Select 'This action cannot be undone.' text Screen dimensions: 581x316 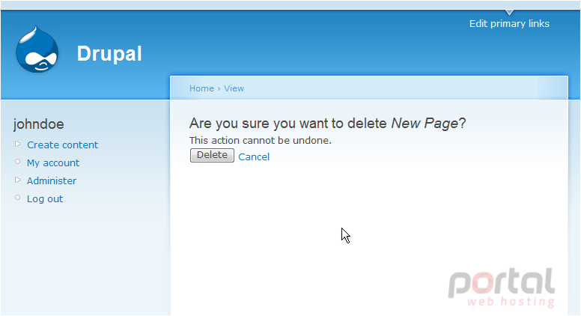pyautogui.click(x=261, y=141)
